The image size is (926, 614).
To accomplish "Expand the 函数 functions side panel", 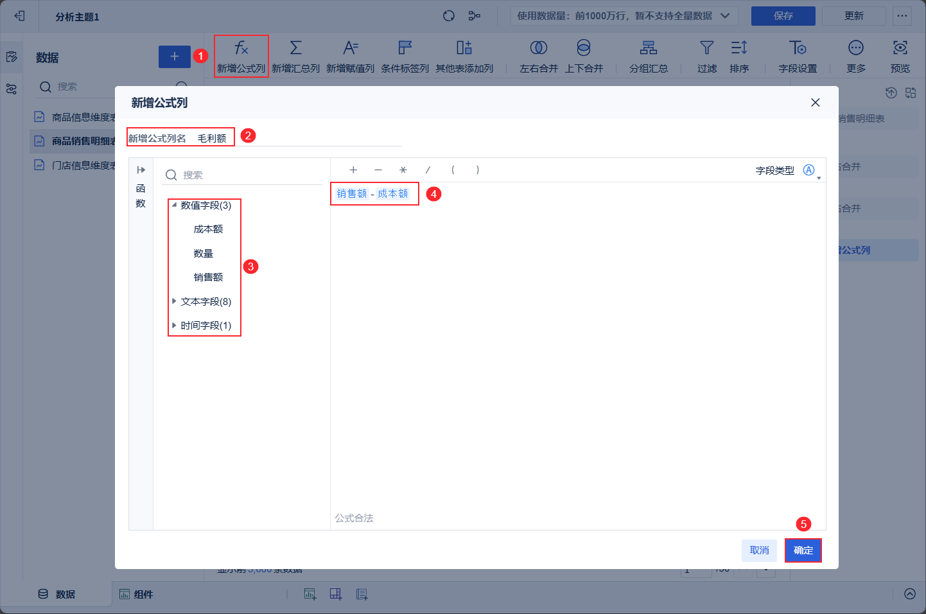I will [141, 186].
